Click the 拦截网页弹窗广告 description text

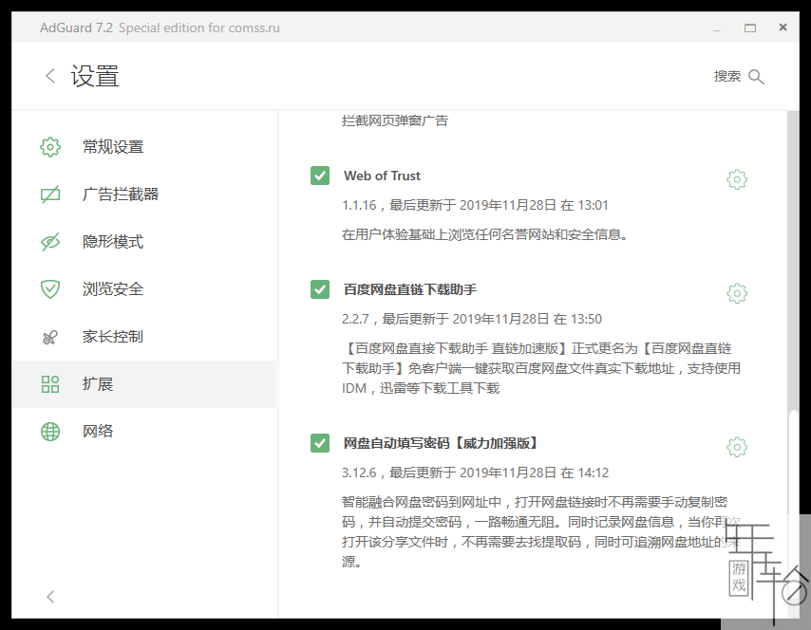click(x=395, y=120)
